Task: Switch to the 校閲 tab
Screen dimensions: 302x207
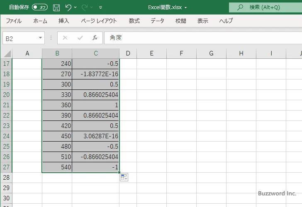Action: coord(181,21)
